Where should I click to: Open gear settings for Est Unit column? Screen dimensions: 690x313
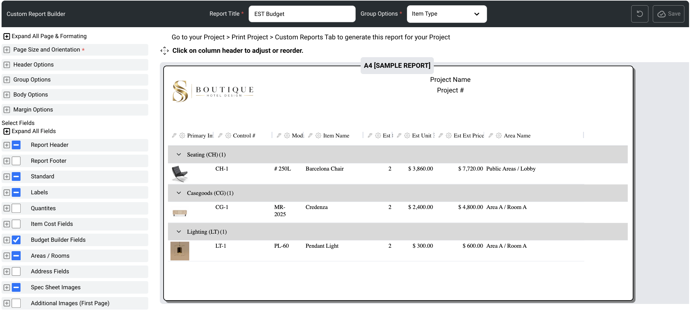pyautogui.click(x=407, y=136)
